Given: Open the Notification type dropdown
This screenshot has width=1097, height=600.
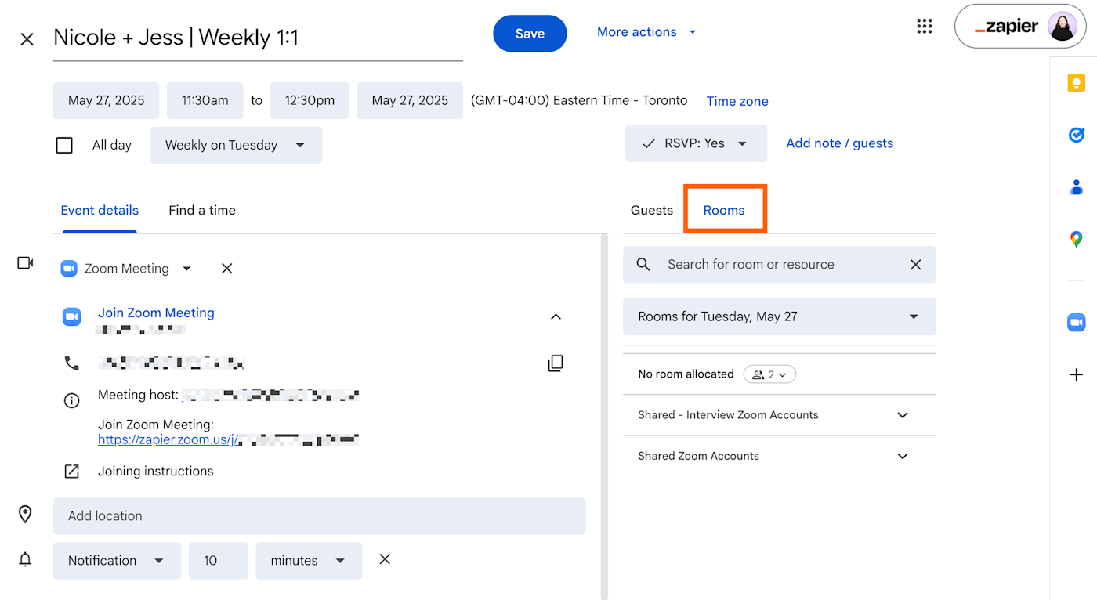Looking at the screenshot, I should coord(117,561).
